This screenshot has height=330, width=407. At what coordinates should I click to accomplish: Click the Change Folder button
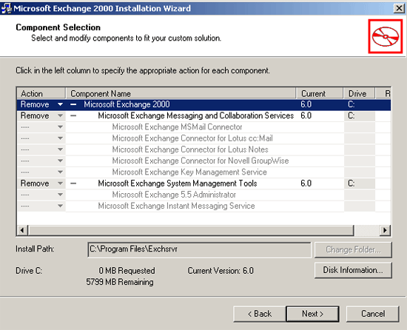click(353, 250)
